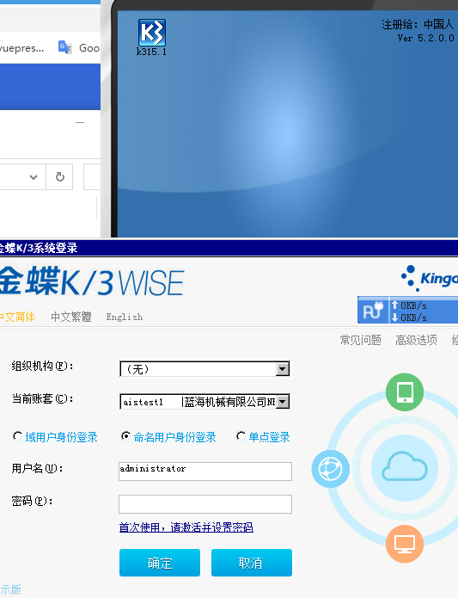
Task: Click the 密码 password field
Action: coord(205,504)
